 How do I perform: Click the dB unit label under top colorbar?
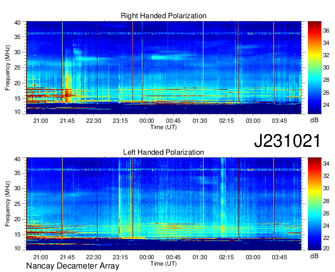(314, 120)
